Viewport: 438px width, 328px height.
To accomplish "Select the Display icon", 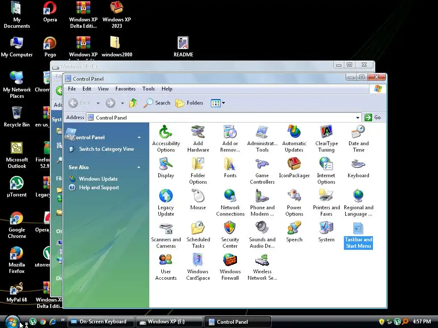I will pyautogui.click(x=166, y=167).
